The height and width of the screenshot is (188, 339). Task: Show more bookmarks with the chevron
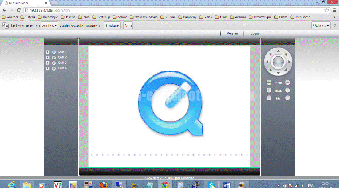pos(335,17)
